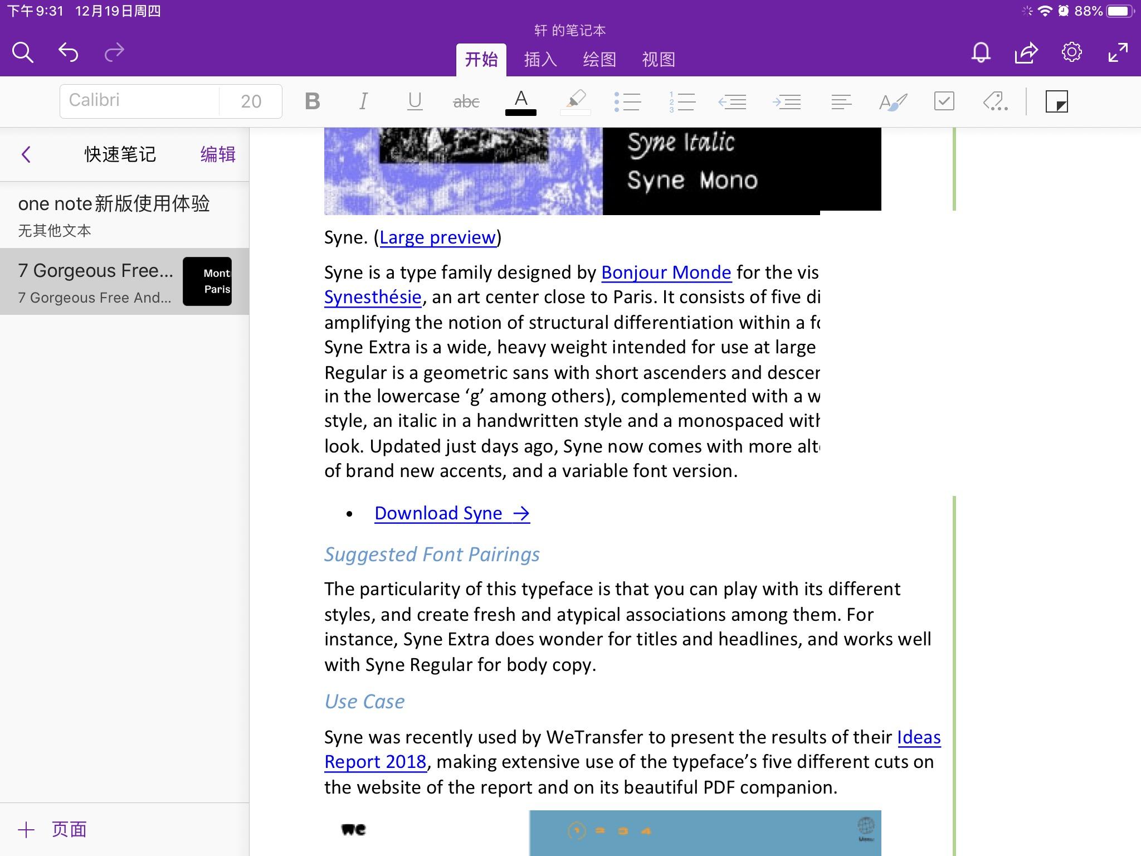Increase the paragraph indent
The height and width of the screenshot is (856, 1141).
pos(786,102)
